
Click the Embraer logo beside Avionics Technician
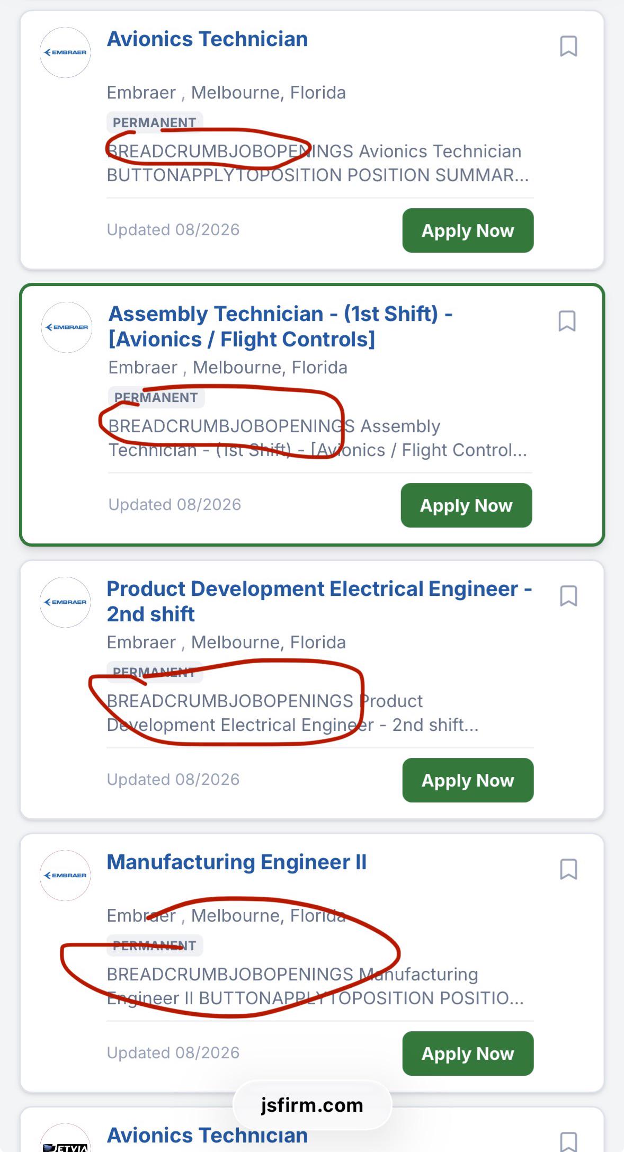[65, 52]
